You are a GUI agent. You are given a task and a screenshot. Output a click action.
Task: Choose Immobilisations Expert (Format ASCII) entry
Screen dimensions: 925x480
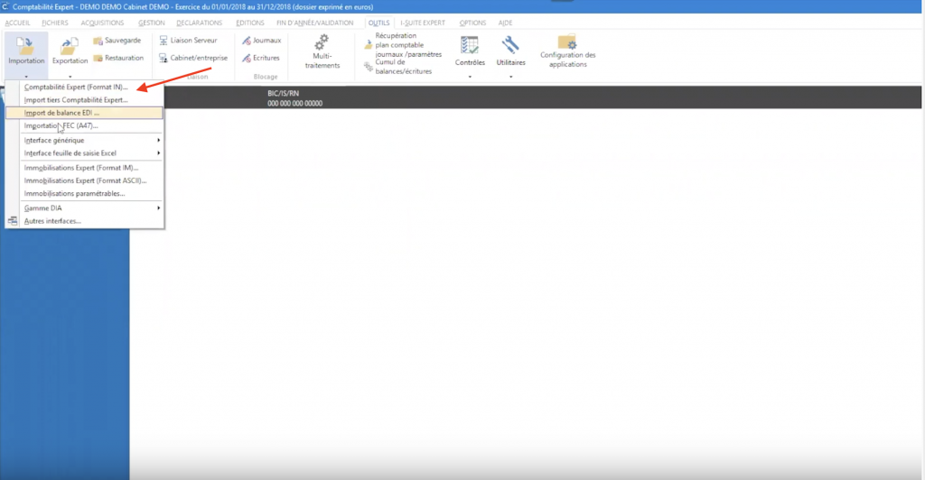click(84, 180)
